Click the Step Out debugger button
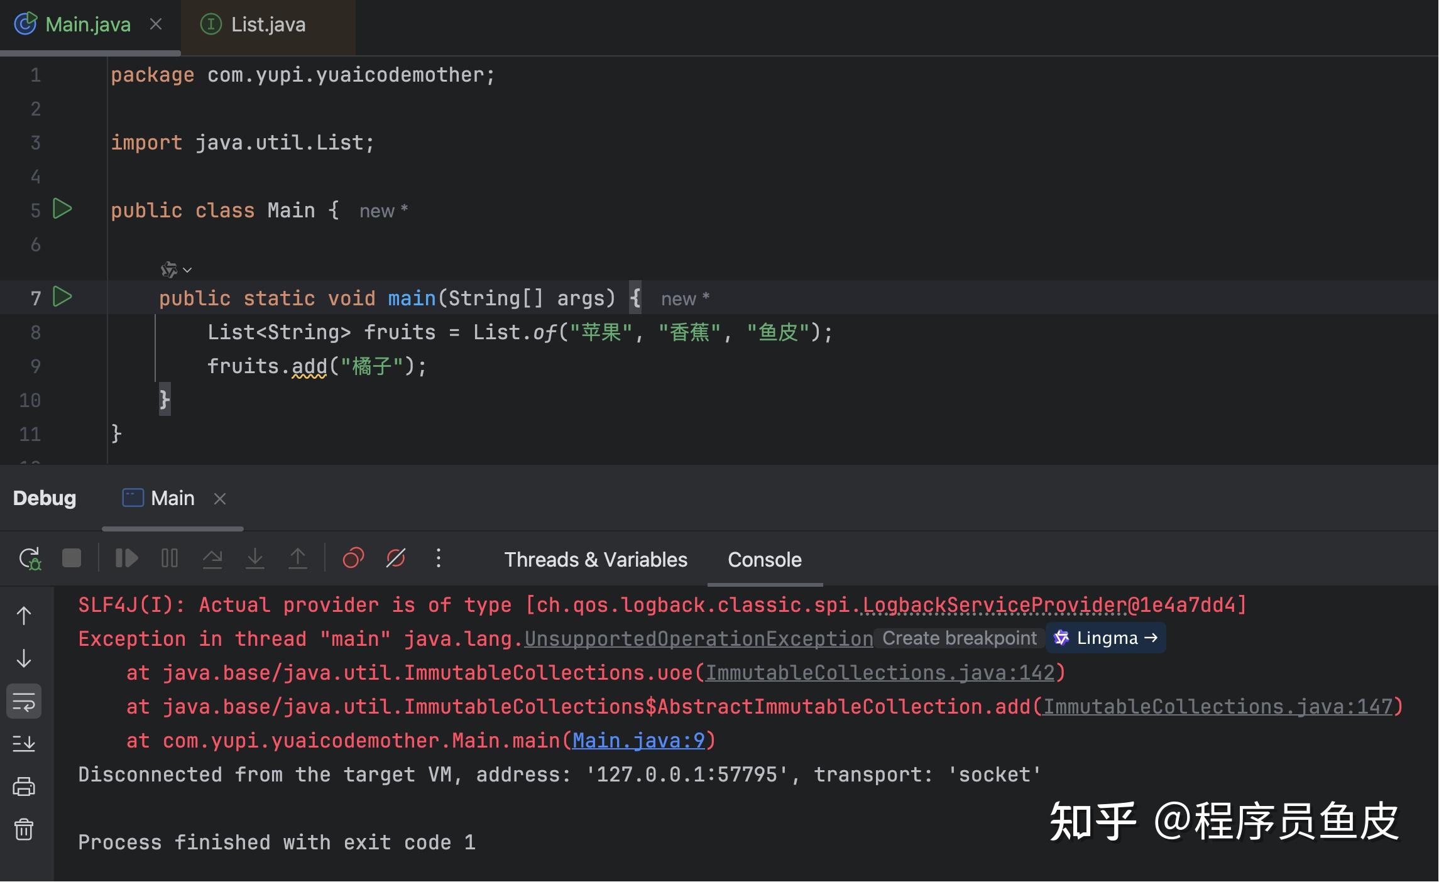 point(298,558)
